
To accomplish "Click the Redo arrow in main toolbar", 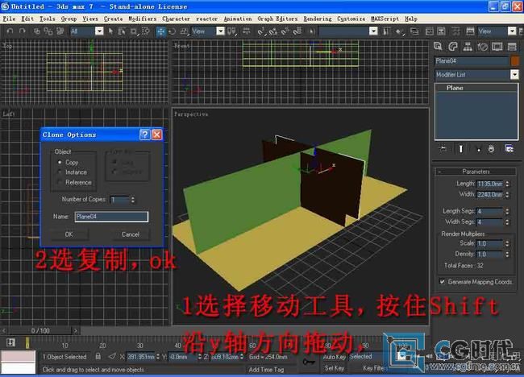I will coord(22,31).
